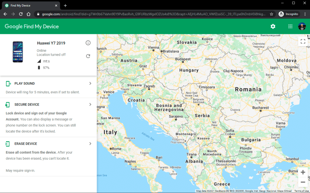
Task: Click the 'Location turned off' status text
Action: click(x=51, y=55)
